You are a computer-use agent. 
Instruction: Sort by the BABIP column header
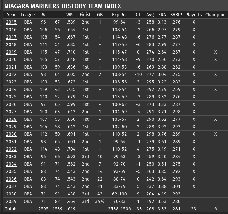pos(176,15)
